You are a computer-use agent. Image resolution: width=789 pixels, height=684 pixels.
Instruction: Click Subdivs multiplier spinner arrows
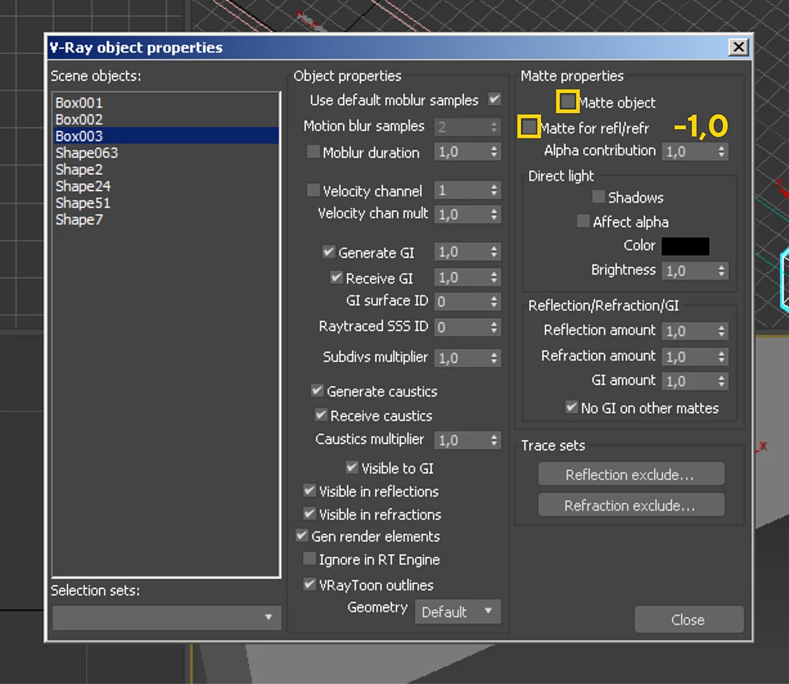(494, 358)
